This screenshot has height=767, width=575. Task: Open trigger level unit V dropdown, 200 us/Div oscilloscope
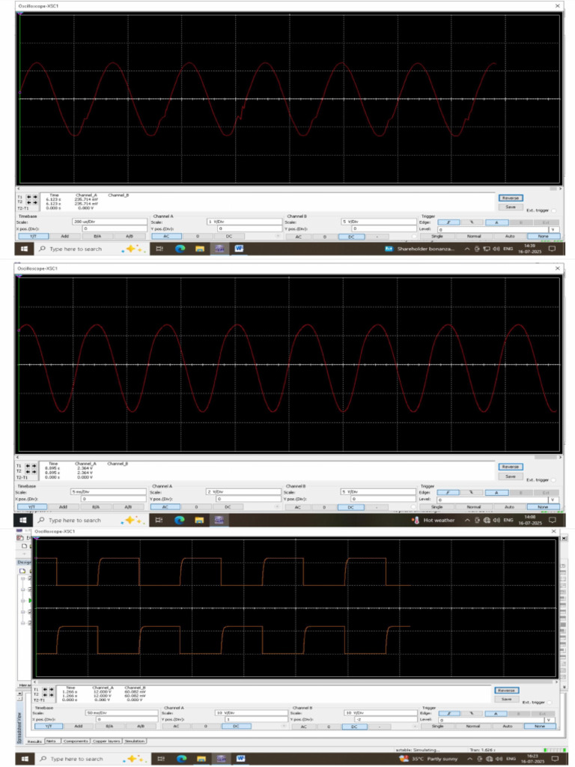click(553, 229)
